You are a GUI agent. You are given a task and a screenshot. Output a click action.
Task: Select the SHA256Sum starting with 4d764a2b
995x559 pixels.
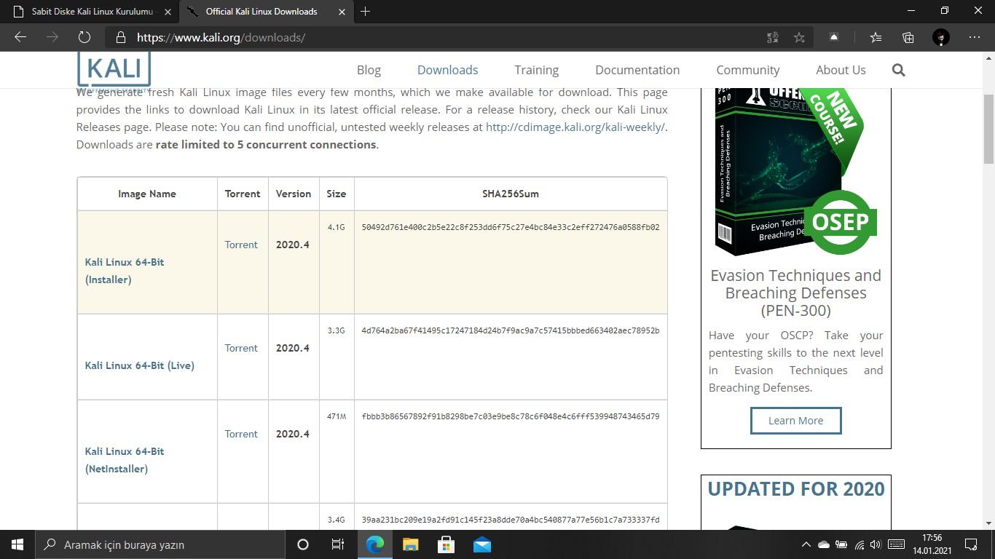[x=511, y=330]
